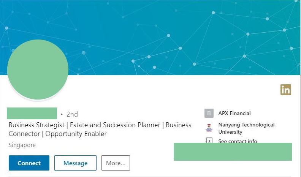The height and width of the screenshot is (177, 301).
Task: Click the Opportunity Enabler headline text
Action: 76,134
